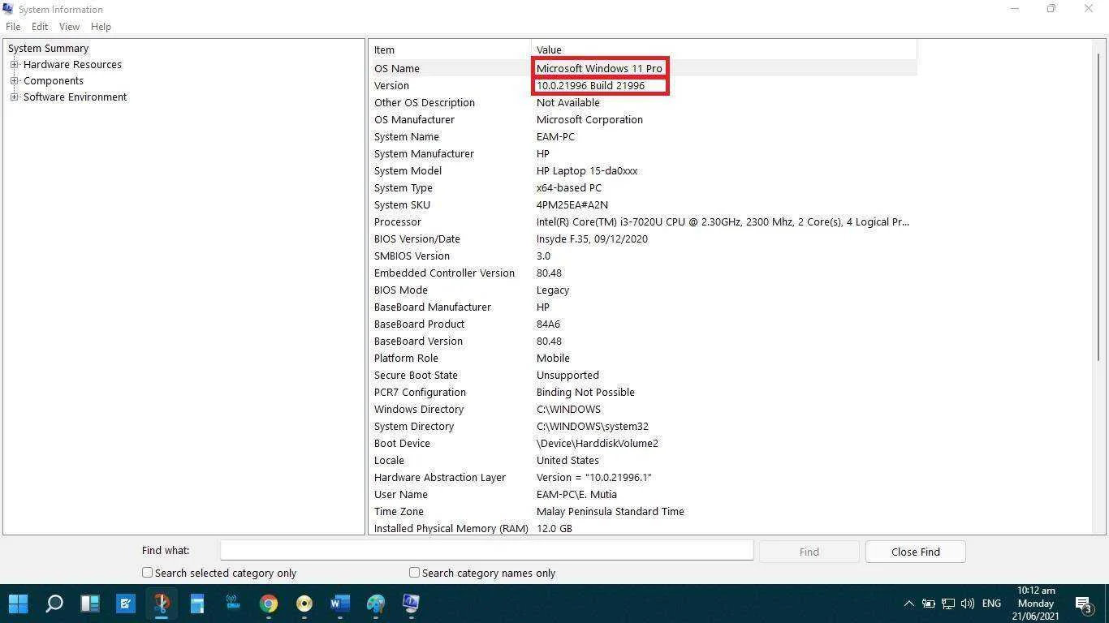This screenshot has width=1109, height=623.
Task: Change input language ENG
Action: 991,604
